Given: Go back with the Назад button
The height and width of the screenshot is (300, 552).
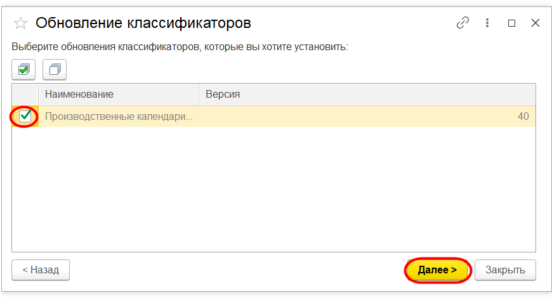Looking at the screenshot, I should (41, 270).
